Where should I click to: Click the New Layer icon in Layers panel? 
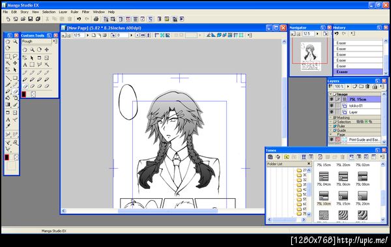click(x=355, y=87)
